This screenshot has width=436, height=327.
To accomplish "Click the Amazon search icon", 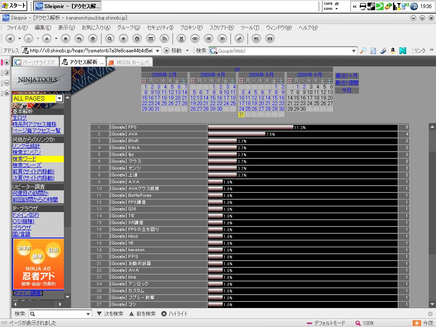I will (x=393, y=51).
